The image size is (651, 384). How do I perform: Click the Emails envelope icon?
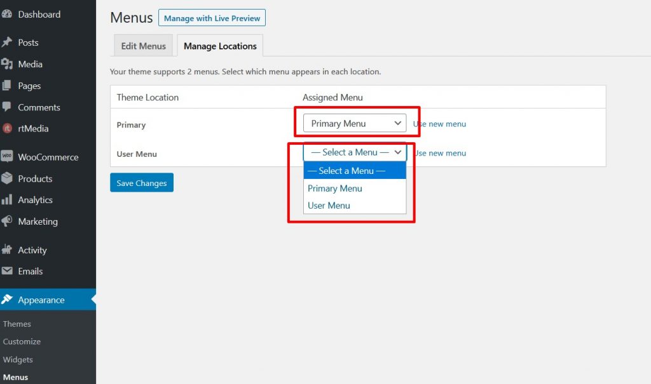coord(6,271)
